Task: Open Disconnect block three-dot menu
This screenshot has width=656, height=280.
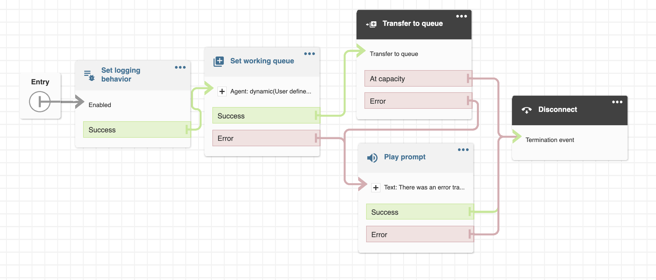Action: (x=617, y=102)
